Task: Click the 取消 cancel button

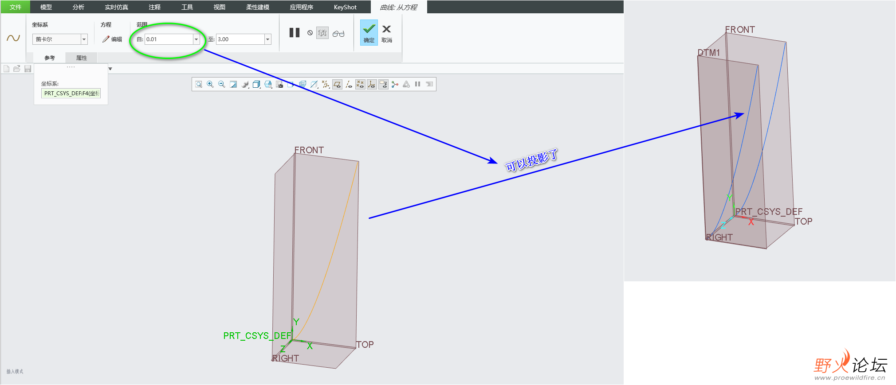Action: (387, 33)
